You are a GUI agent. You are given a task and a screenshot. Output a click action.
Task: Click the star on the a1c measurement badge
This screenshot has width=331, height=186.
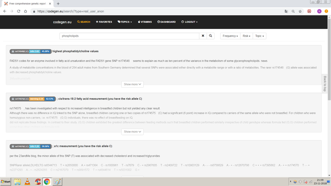point(12,146)
